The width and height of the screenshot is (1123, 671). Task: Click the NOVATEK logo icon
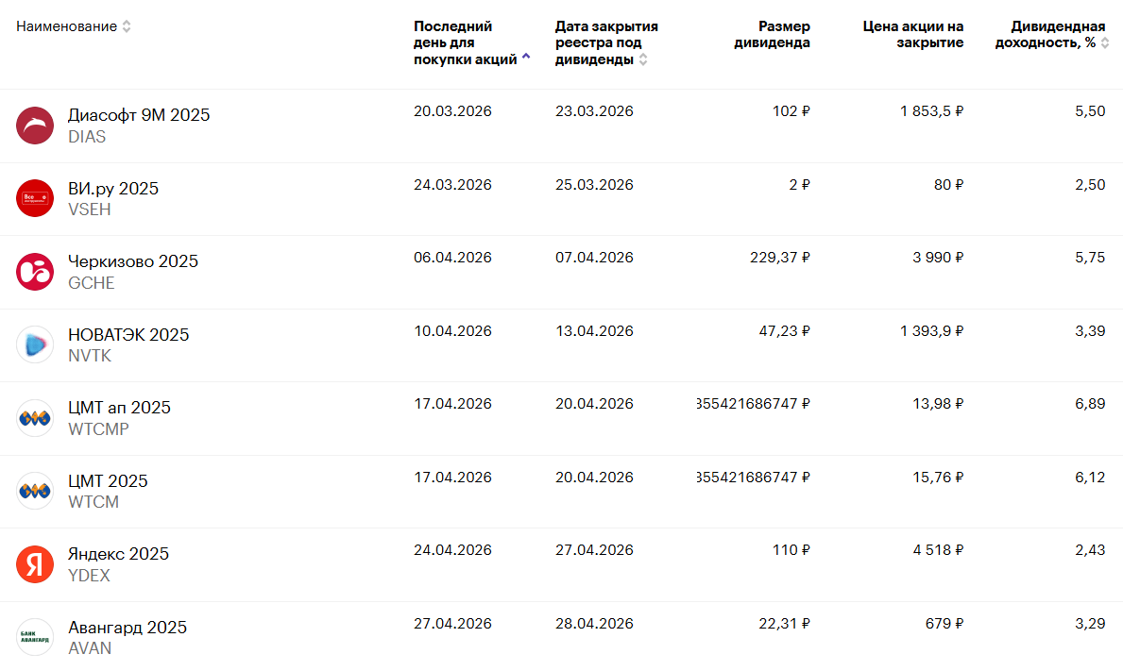click(35, 344)
